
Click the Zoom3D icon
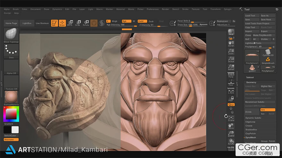(x=231, y=134)
